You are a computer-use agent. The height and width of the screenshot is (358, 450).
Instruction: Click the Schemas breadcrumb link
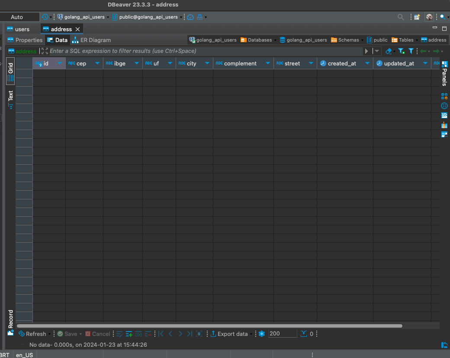coord(345,40)
